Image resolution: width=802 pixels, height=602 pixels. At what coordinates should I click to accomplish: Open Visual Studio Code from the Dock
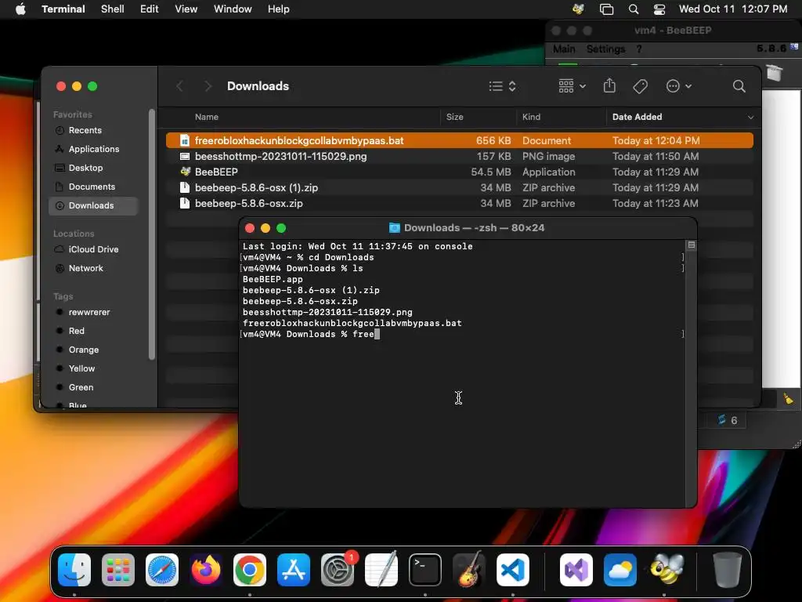tap(512, 570)
